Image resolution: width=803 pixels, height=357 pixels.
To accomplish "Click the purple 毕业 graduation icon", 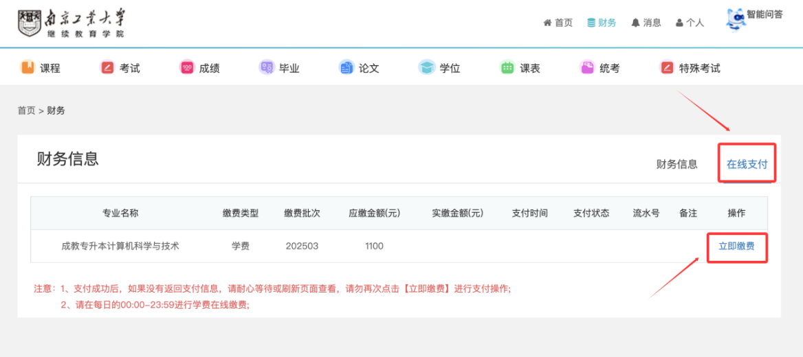I will [x=266, y=67].
